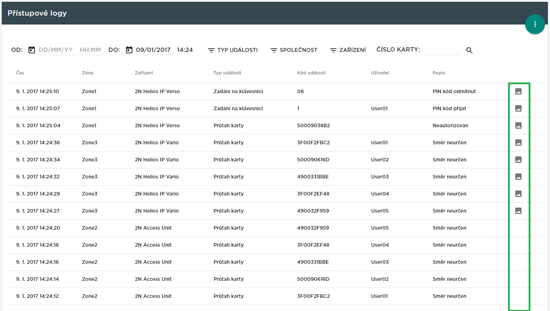Select the Neautorizován description cell
The height and width of the screenshot is (311, 550).
point(450,125)
